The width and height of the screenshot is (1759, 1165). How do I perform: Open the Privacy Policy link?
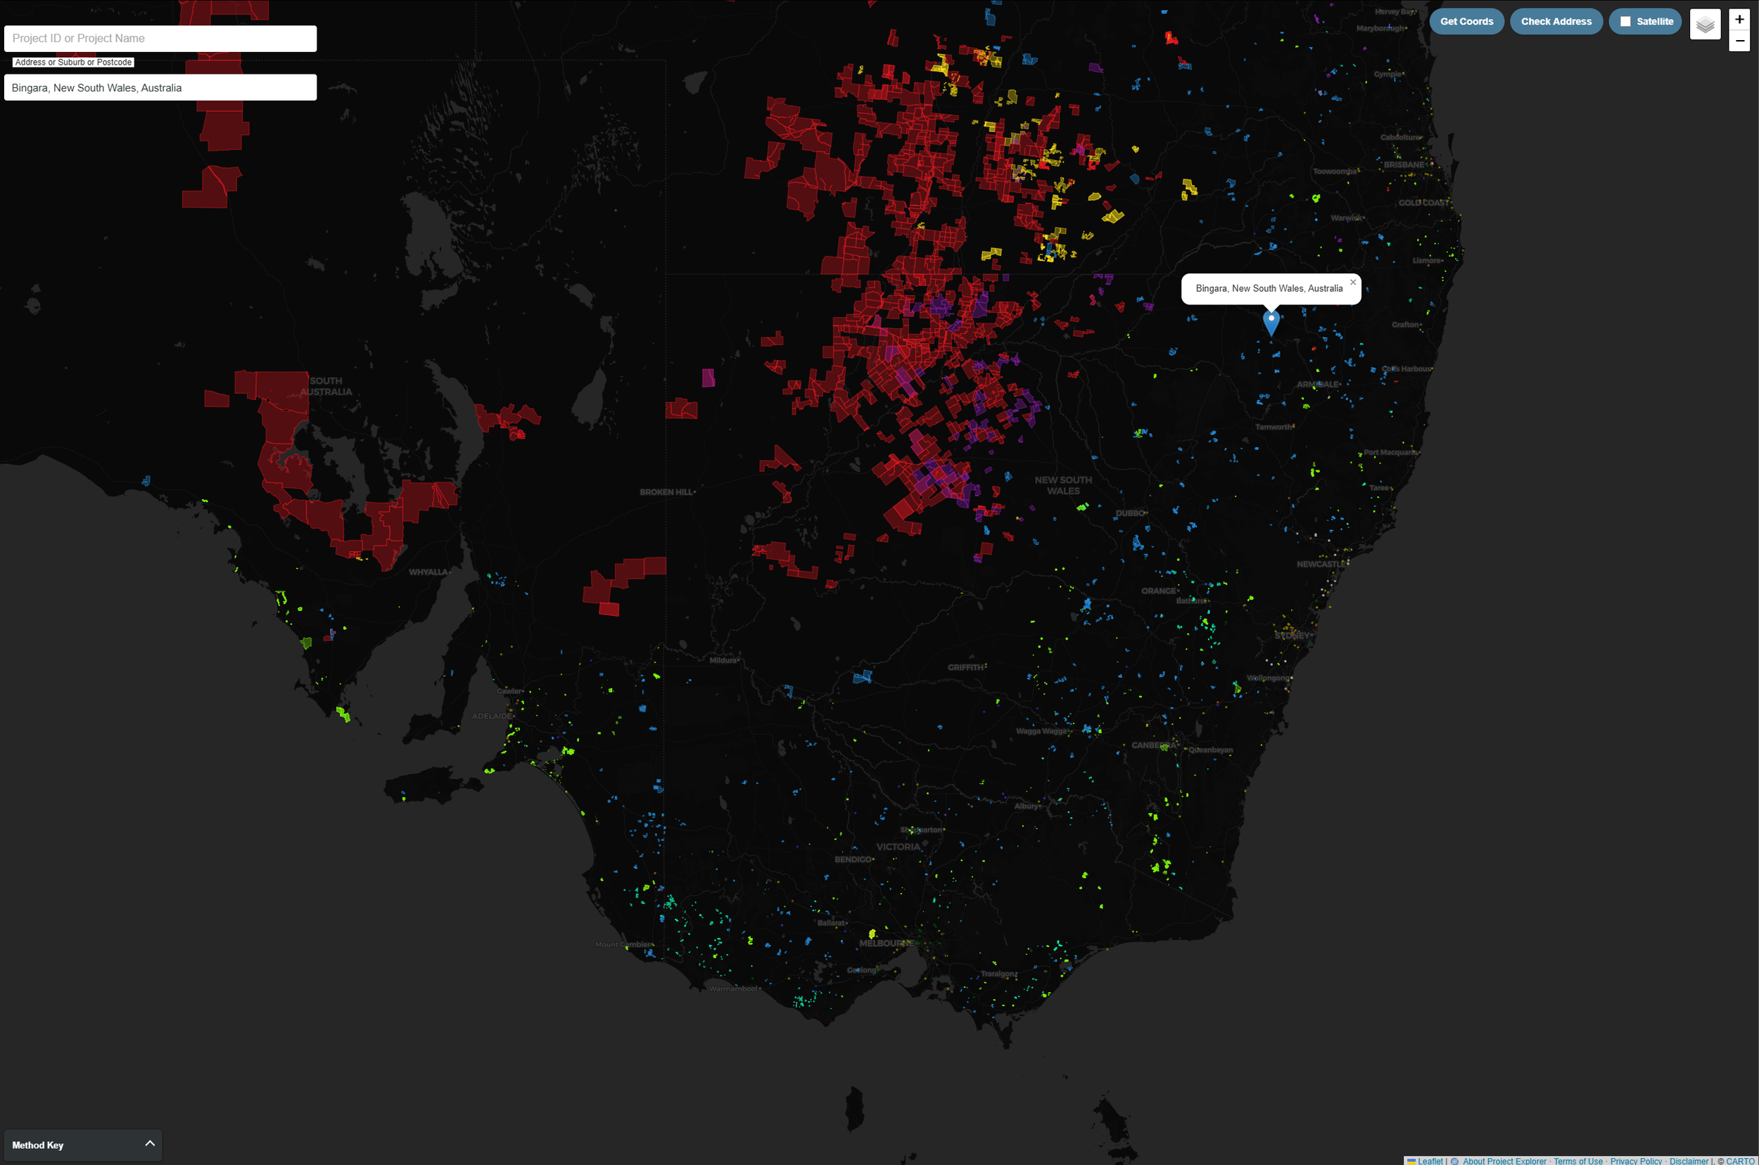point(1635,1161)
